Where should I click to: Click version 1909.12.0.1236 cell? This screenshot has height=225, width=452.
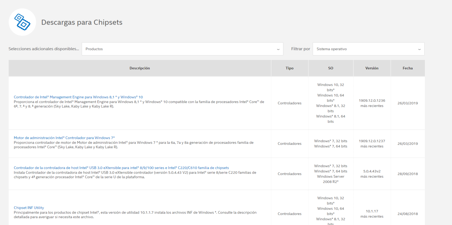(x=372, y=103)
